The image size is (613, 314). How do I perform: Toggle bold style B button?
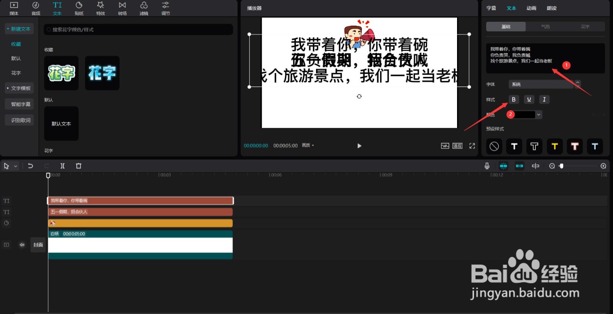tap(514, 99)
